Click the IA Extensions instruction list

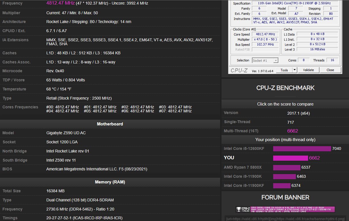129,42
